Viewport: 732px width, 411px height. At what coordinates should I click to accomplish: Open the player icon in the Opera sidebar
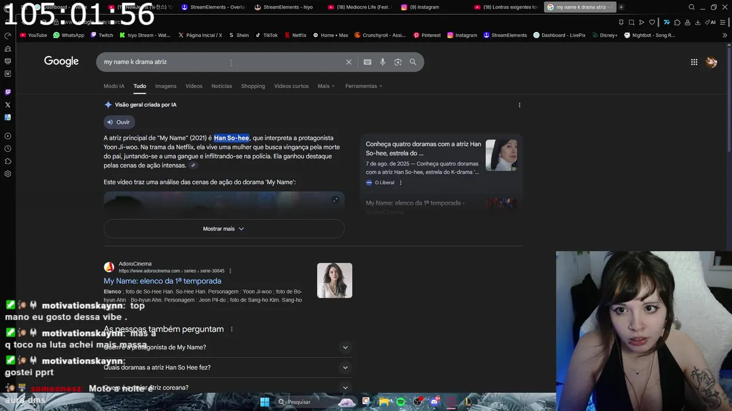[x=7, y=136]
